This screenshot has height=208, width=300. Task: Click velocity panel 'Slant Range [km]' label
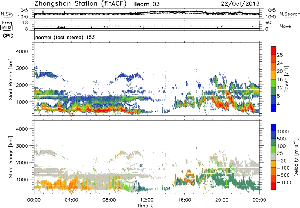tap(10, 157)
